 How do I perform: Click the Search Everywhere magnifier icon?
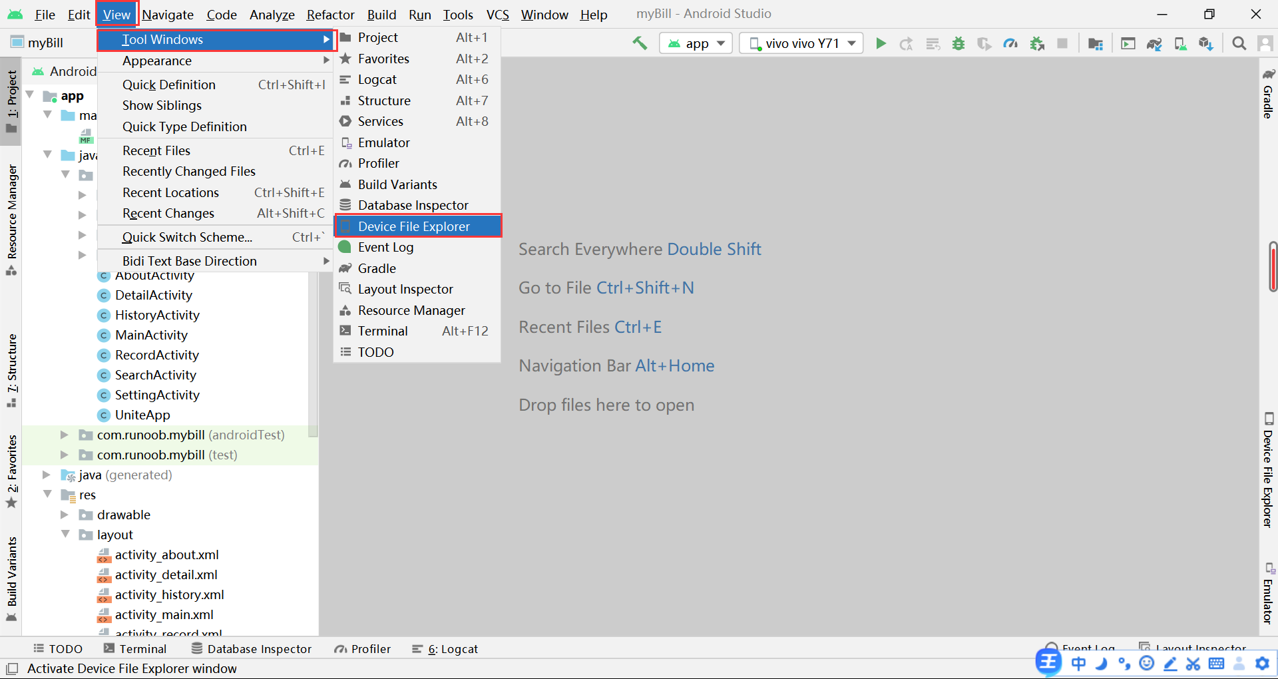point(1239,44)
